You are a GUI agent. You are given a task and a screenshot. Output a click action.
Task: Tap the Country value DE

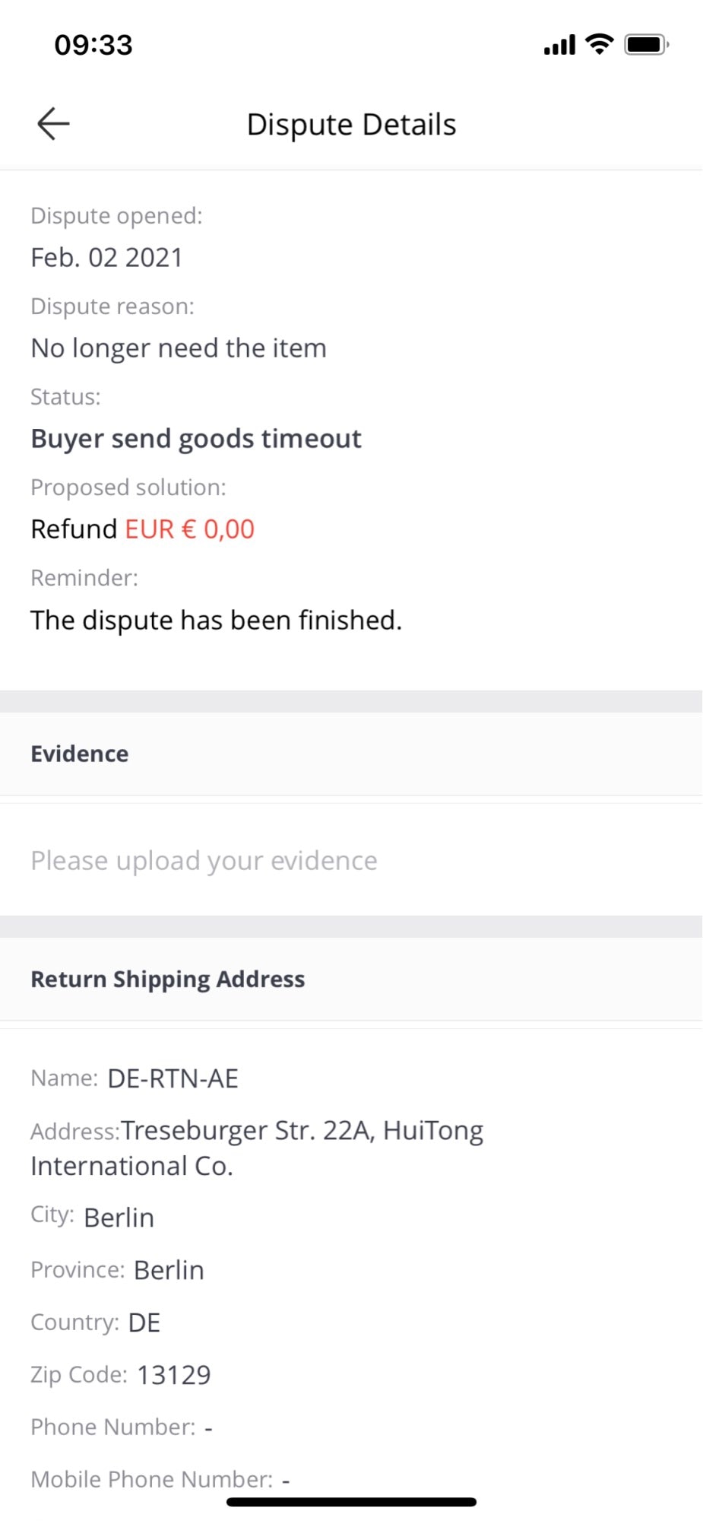[x=144, y=1323]
